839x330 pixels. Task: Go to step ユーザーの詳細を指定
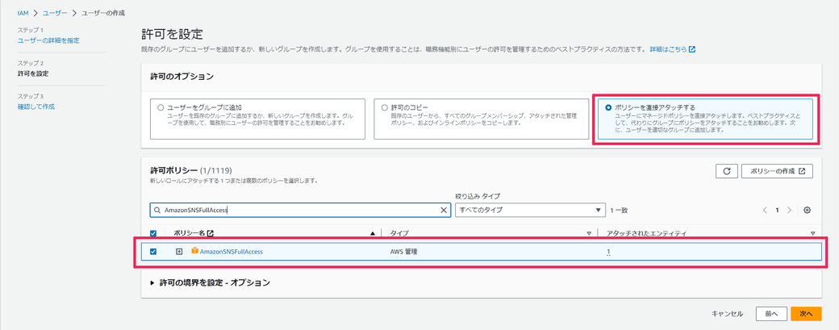48,40
